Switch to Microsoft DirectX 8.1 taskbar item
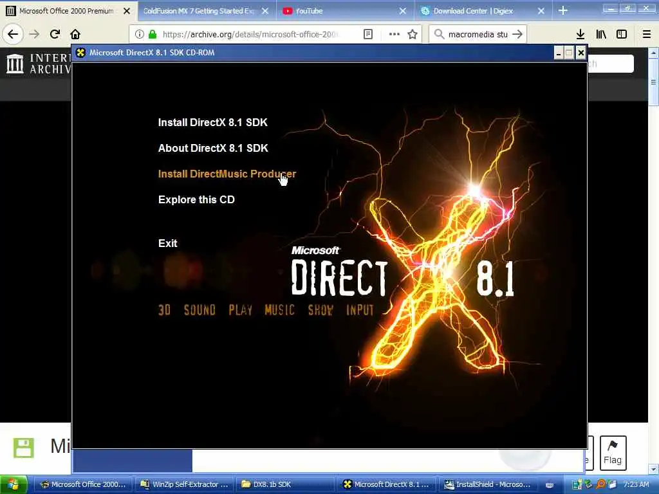This screenshot has height=494, width=659. click(386, 484)
